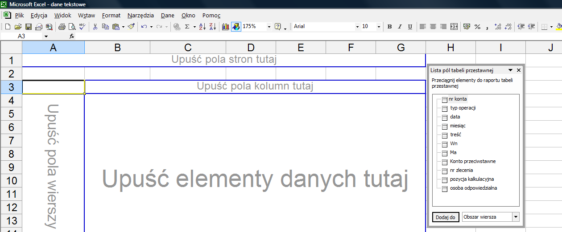562x232 pixels.
Task: Cut the selection with the scissors icon
Action: coord(95,27)
